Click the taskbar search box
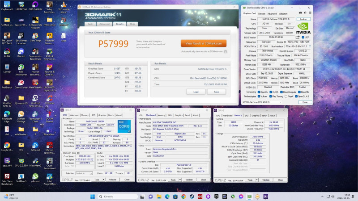358x201 pixels. 118,197
